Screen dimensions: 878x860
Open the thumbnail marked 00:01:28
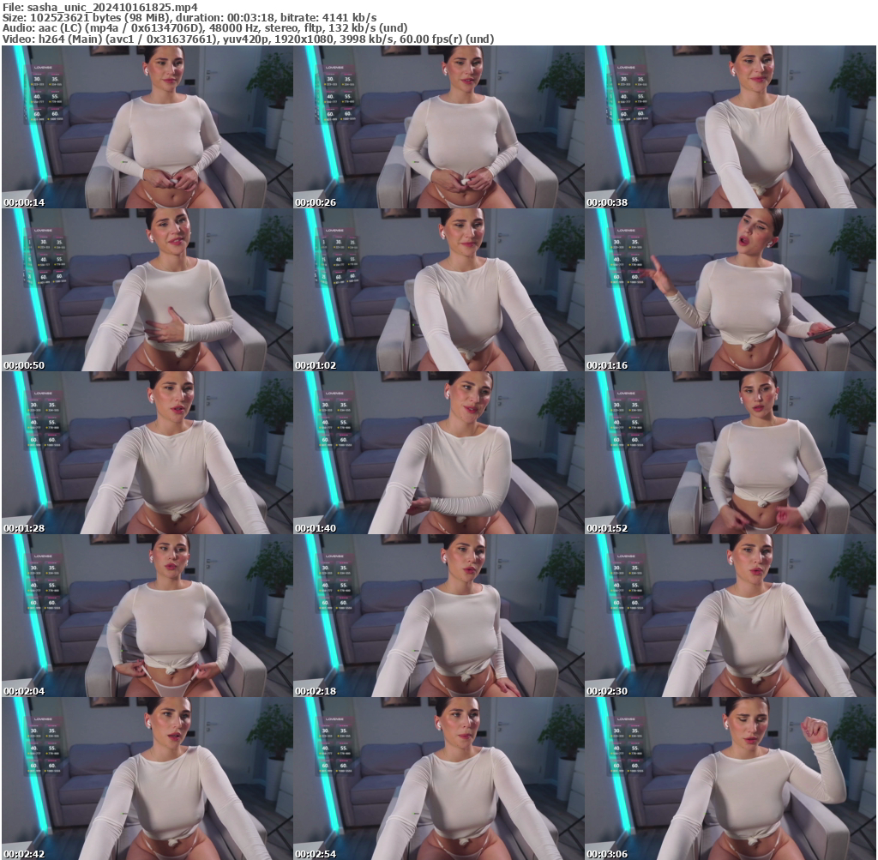pos(147,453)
